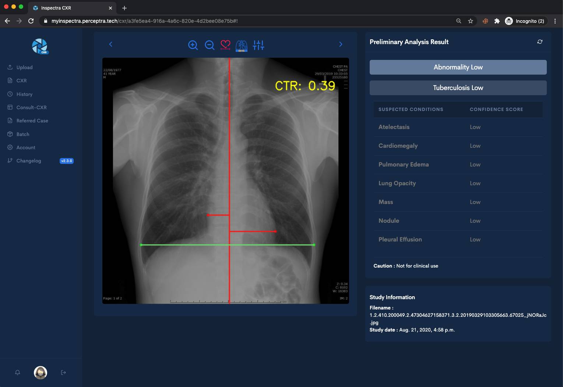Refresh the Preliminary Analysis Result
Image resolution: width=563 pixels, height=387 pixels.
[x=540, y=42]
